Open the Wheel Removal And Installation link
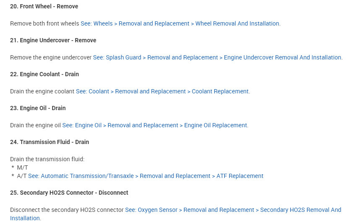356x224 pixels. (180, 23)
